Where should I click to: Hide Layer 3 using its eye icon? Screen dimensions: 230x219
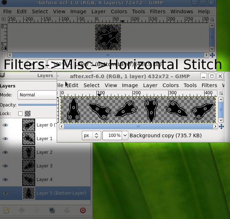click(x=5, y=166)
